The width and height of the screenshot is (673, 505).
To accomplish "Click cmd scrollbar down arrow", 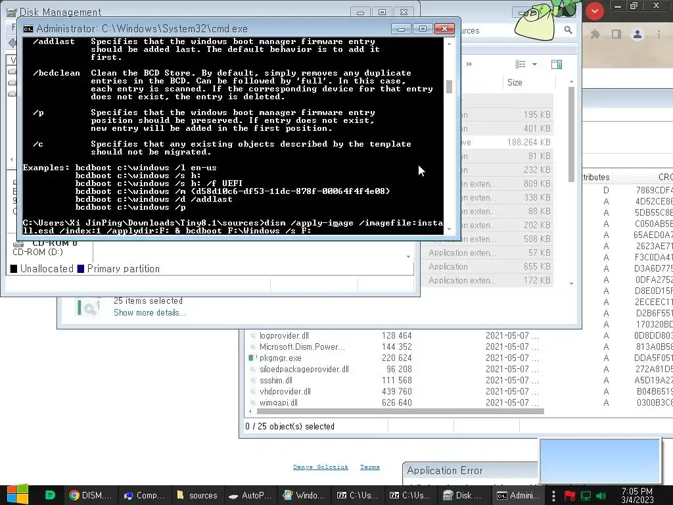I will pos(449,229).
